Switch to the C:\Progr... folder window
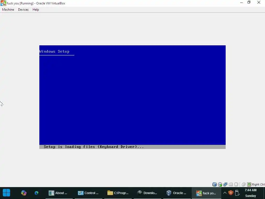Screen dimensions: 265x199 pyautogui.click(x=118, y=193)
